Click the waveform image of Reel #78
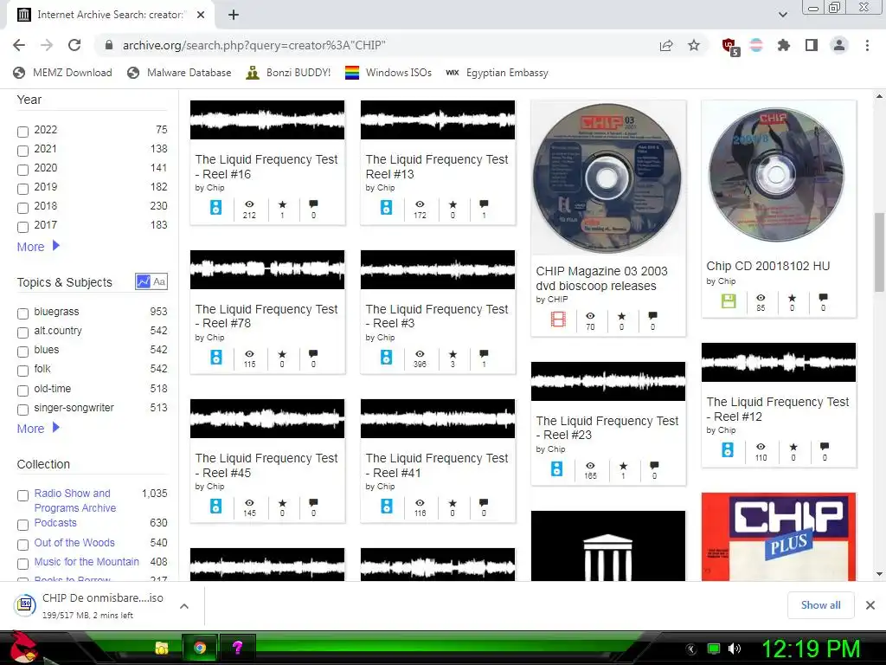The height and width of the screenshot is (665, 886). pos(267,270)
